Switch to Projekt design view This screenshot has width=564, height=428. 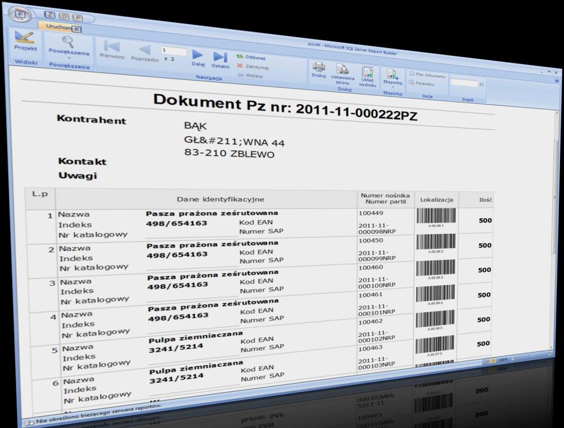pos(25,41)
